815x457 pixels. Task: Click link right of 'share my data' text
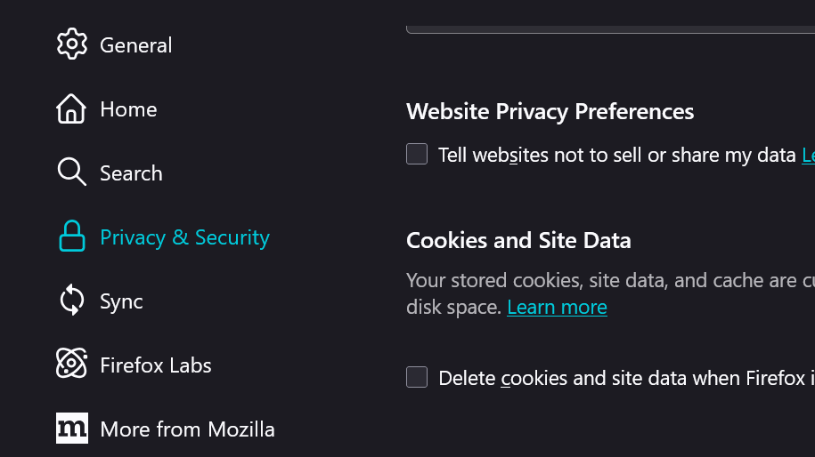808,156
